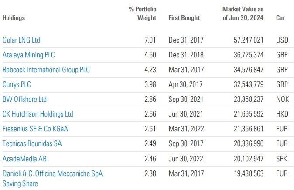Click Golar LNG's 7.01 weight value
This screenshot has width=294, height=190.
click(x=149, y=40)
